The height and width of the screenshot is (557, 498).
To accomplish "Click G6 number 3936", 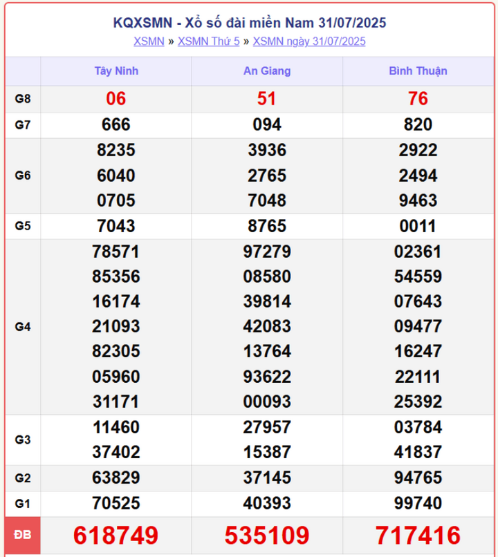I will point(267,150).
